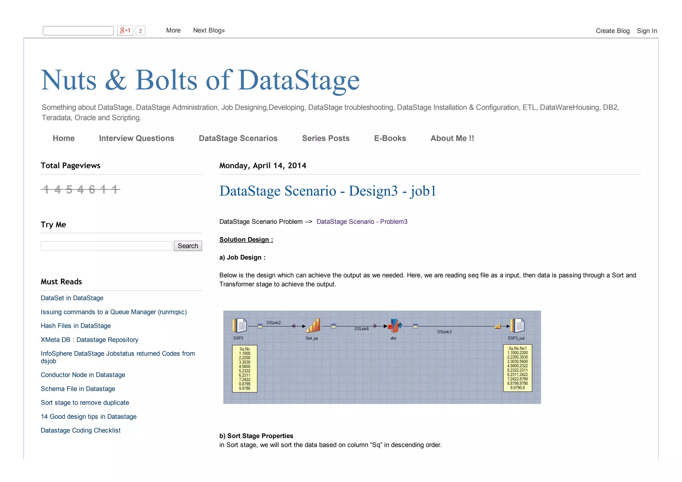Click the Google +1 button

click(x=125, y=31)
